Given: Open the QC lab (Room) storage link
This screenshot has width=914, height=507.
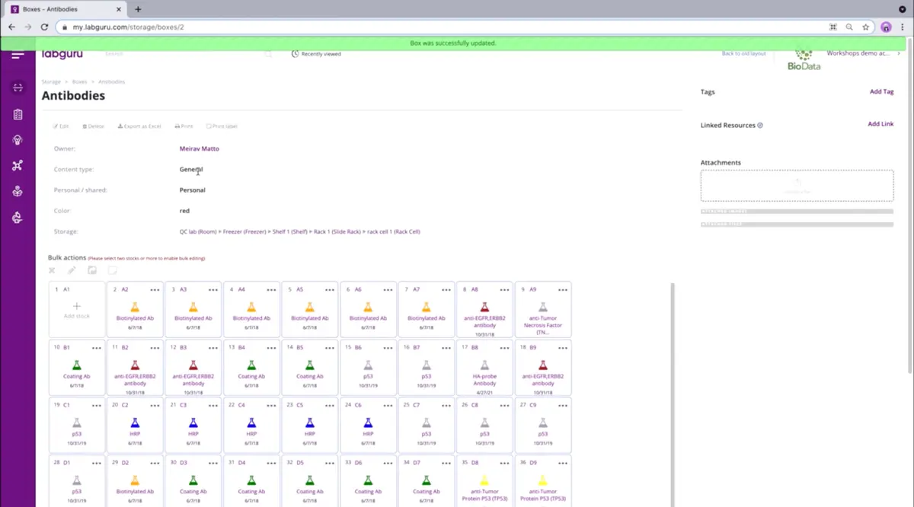Looking at the screenshot, I should [198, 231].
